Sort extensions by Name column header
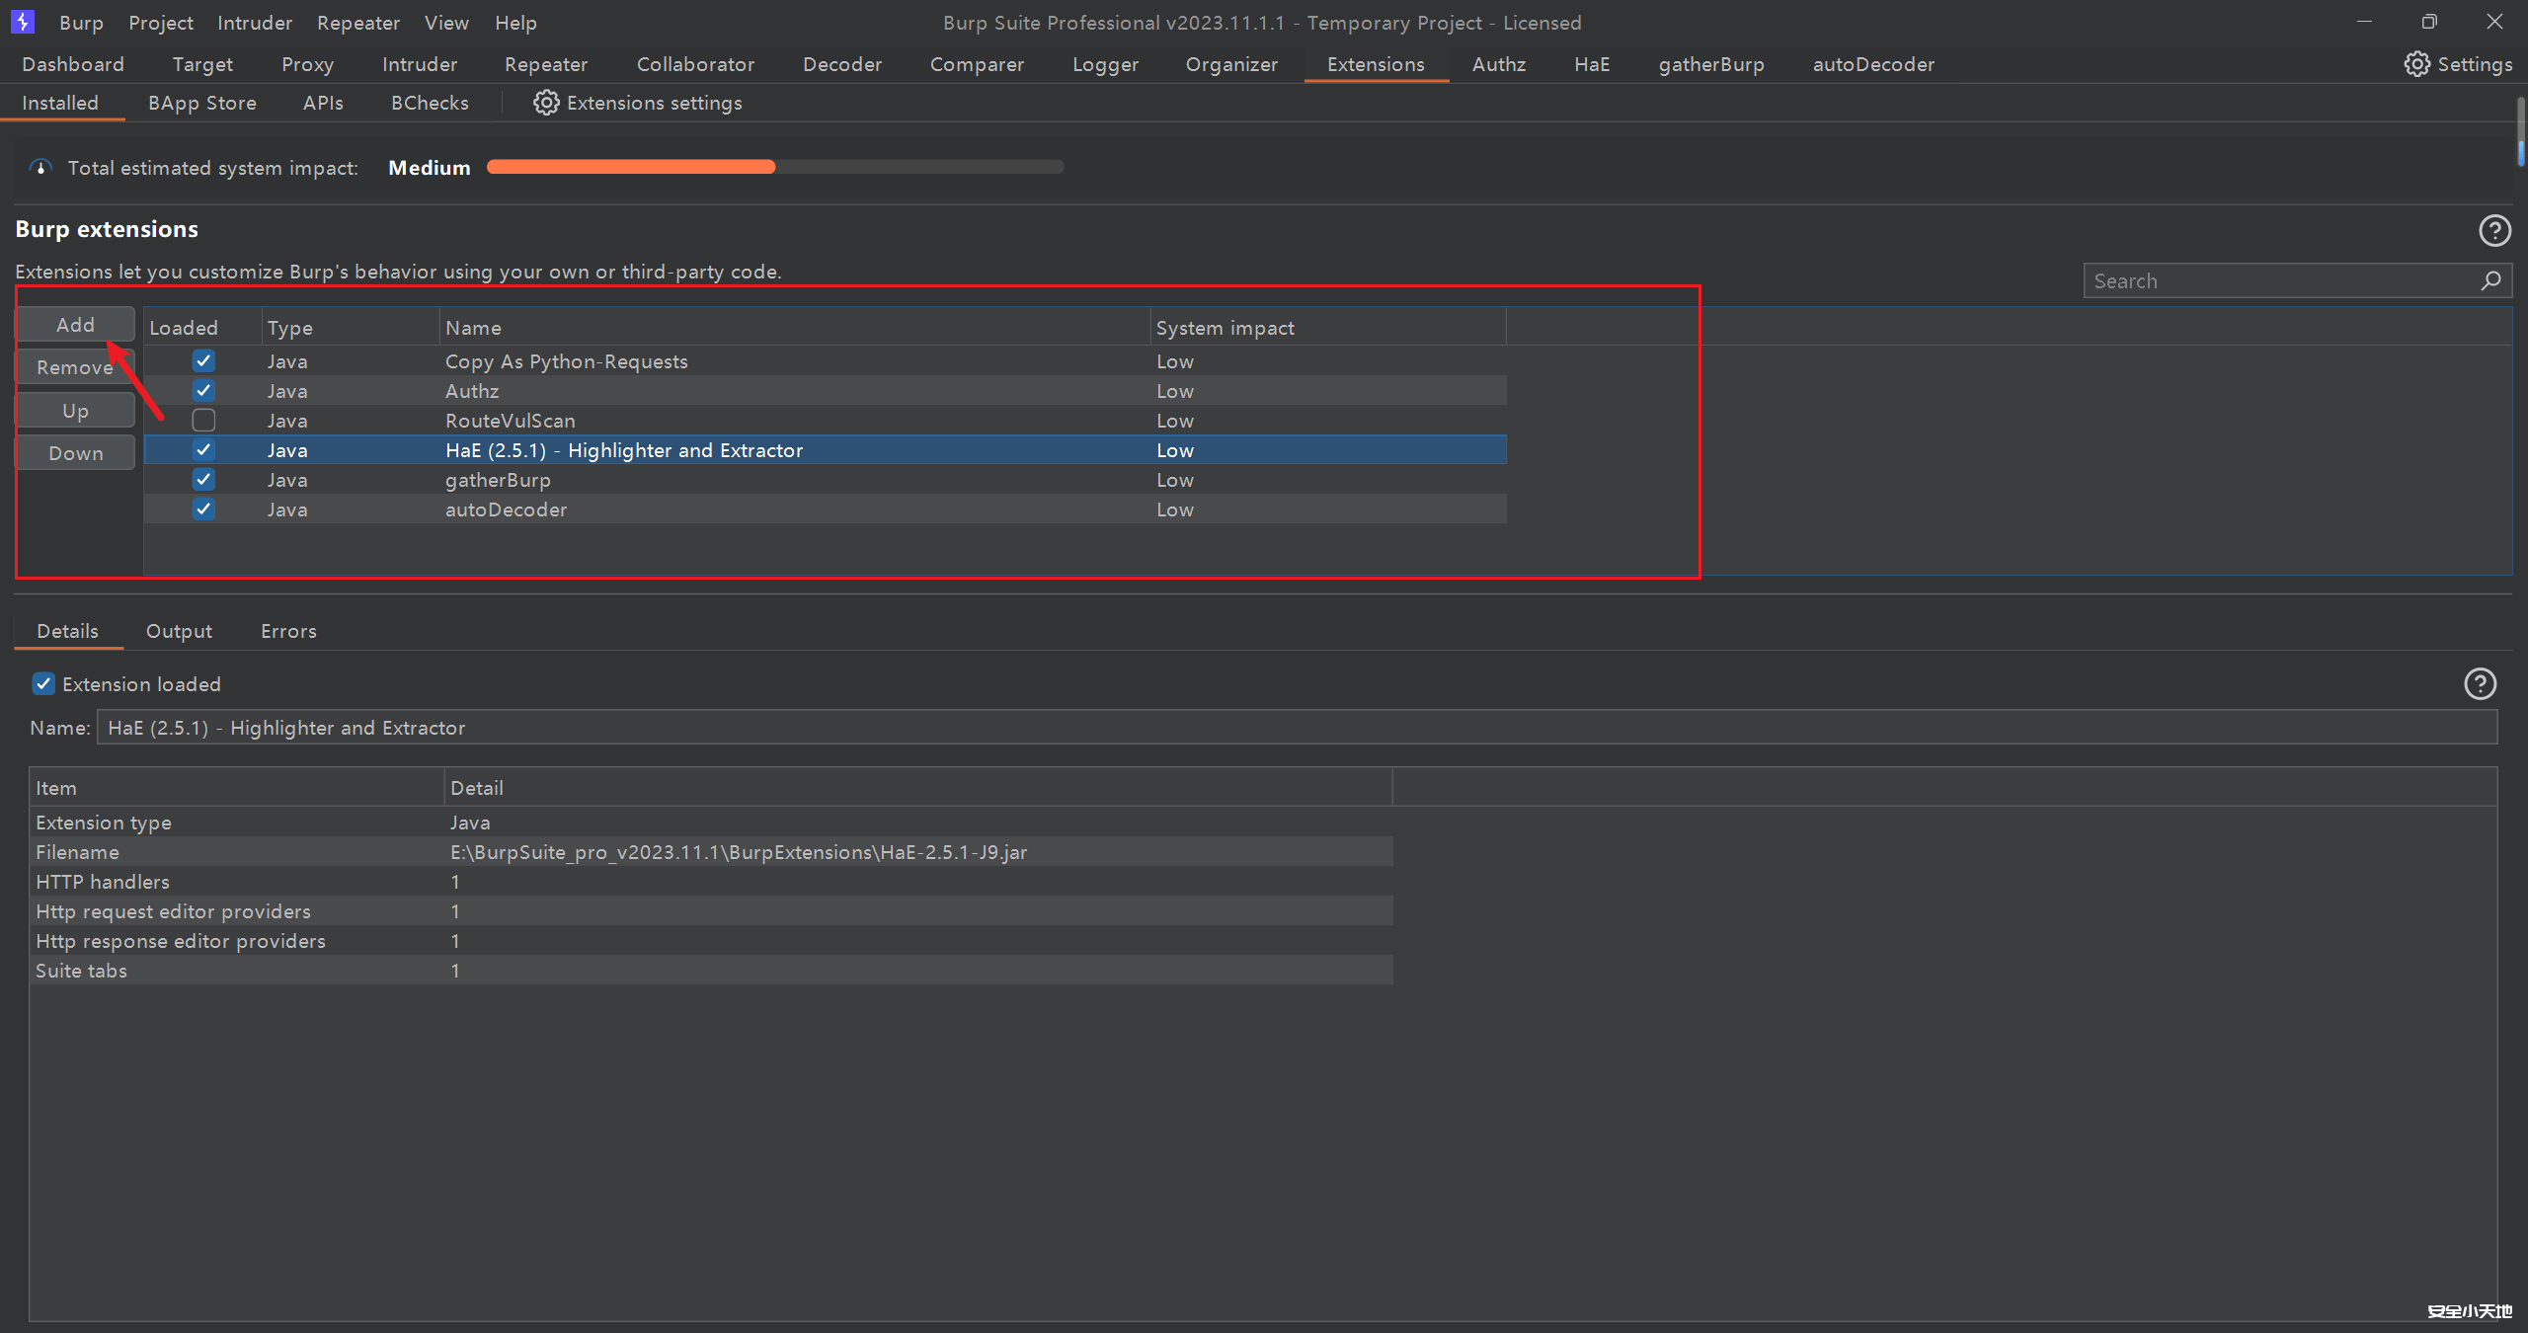Screen dimensions: 2528x1333 click(473, 328)
